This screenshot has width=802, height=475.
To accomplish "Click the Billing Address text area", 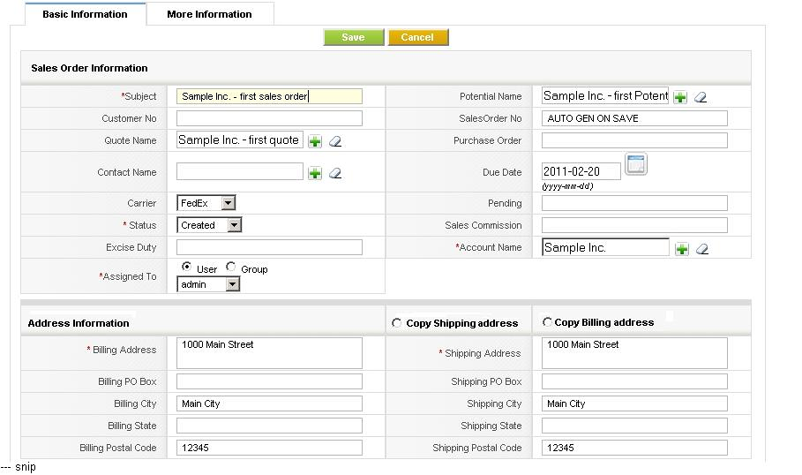I will pos(270,352).
